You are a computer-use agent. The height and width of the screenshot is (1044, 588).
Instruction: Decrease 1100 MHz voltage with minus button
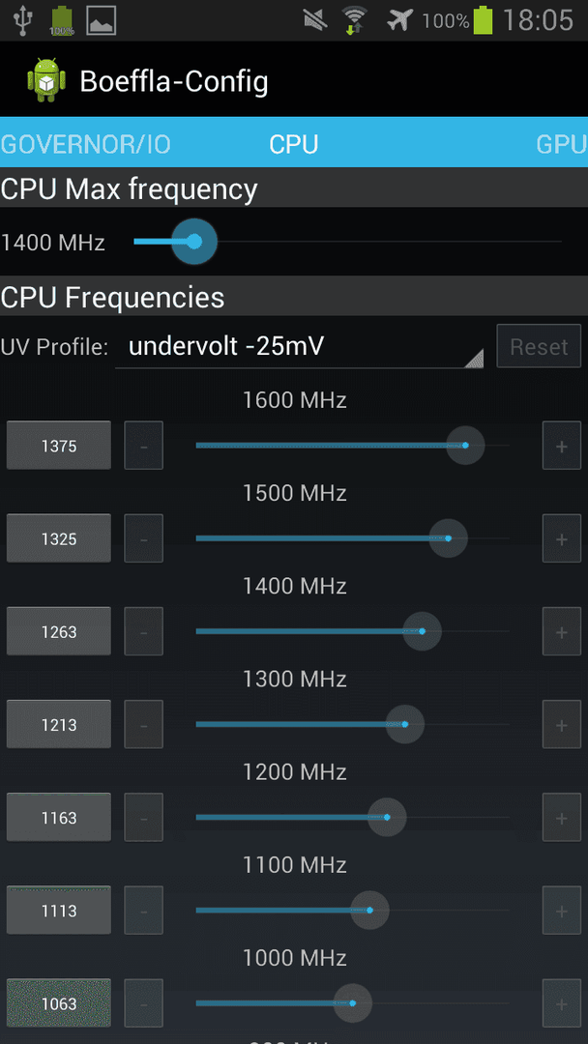144,911
